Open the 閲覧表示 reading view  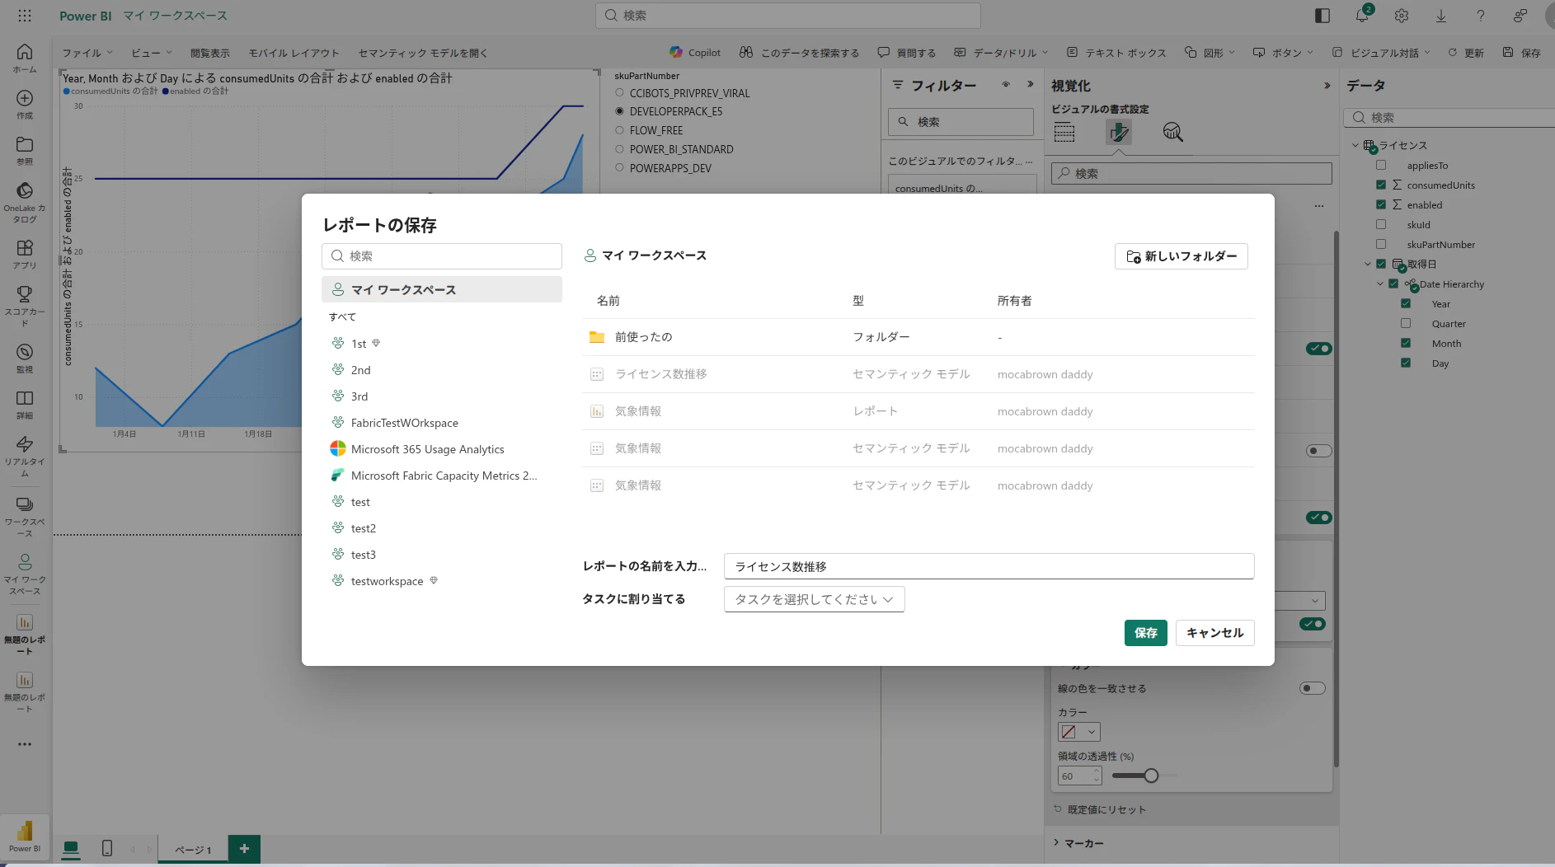[x=210, y=53]
